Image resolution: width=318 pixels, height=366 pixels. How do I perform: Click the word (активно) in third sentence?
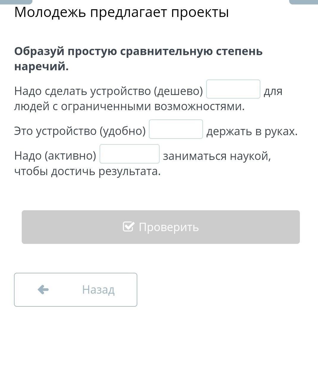pos(70,156)
